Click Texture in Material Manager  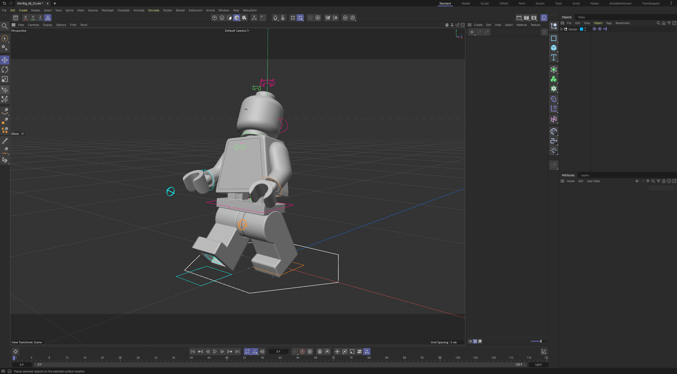click(x=535, y=25)
